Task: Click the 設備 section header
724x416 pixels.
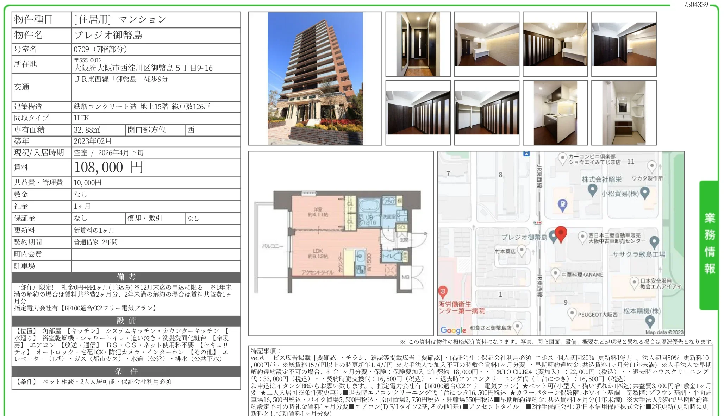Action: click(x=126, y=321)
